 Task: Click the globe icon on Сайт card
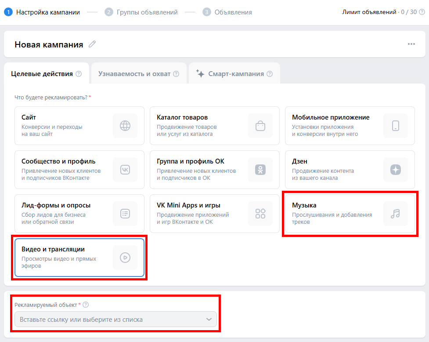point(125,126)
